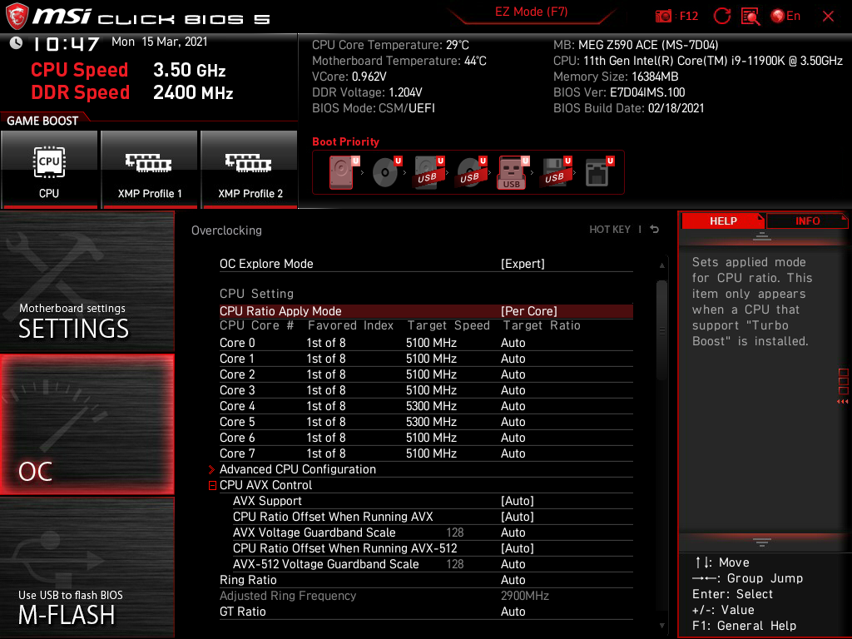Switch to EZ Mode (F7)
Screen dimensions: 852x639
(532, 12)
